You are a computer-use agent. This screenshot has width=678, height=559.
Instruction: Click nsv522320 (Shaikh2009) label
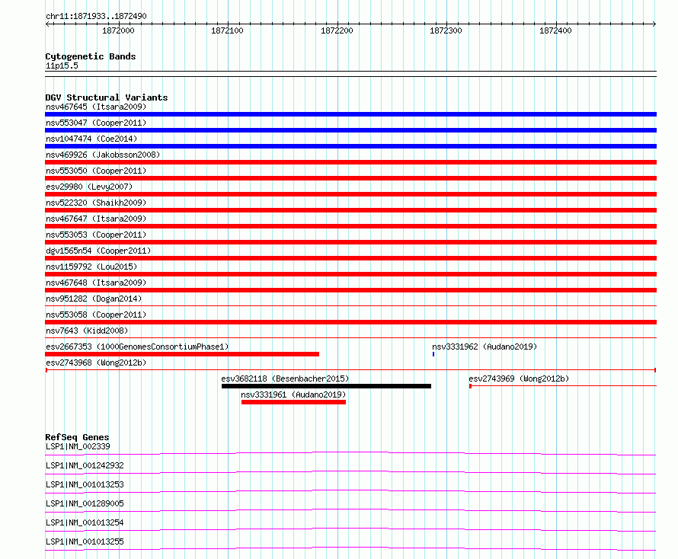click(x=96, y=203)
